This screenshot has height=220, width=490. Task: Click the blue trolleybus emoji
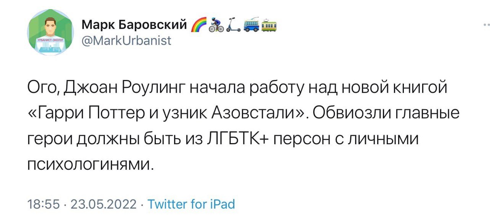pyautogui.click(x=252, y=26)
